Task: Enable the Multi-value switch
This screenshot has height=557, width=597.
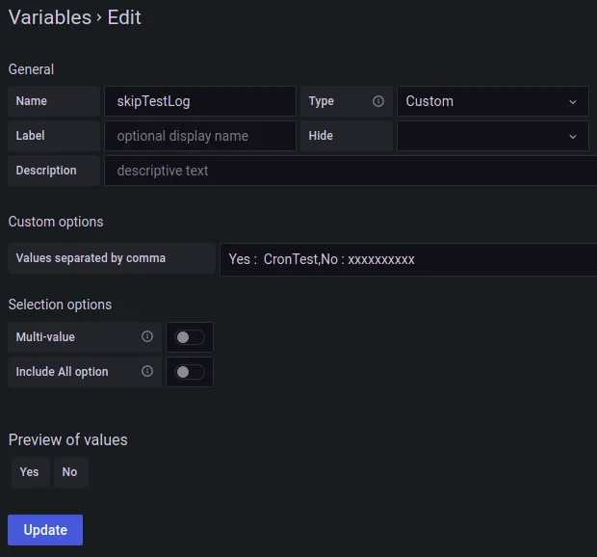Action: [190, 337]
